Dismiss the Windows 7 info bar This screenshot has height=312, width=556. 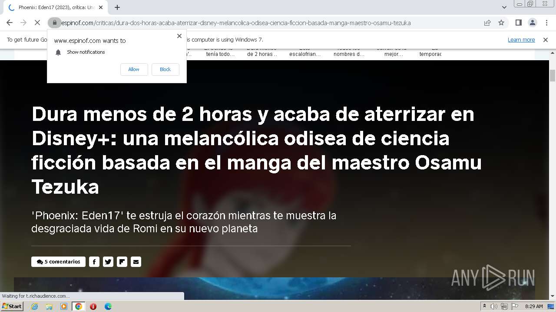point(546,39)
